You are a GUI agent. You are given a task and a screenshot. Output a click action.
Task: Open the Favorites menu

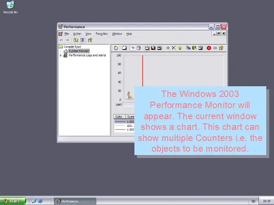click(x=101, y=34)
